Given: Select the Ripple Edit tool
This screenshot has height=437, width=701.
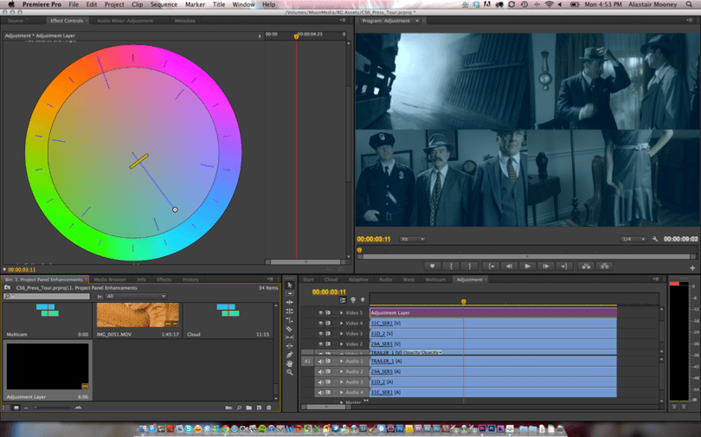Looking at the screenshot, I should click(x=289, y=302).
